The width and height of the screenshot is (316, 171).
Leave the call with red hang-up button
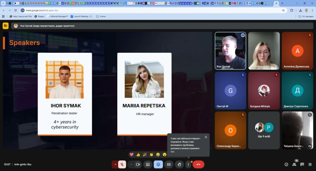click(x=198, y=165)
